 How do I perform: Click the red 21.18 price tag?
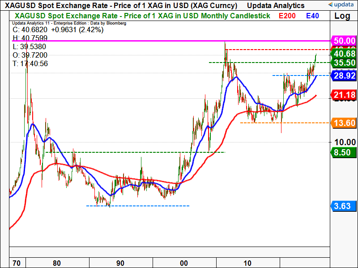pyautogui.click(x=343, y=95)
